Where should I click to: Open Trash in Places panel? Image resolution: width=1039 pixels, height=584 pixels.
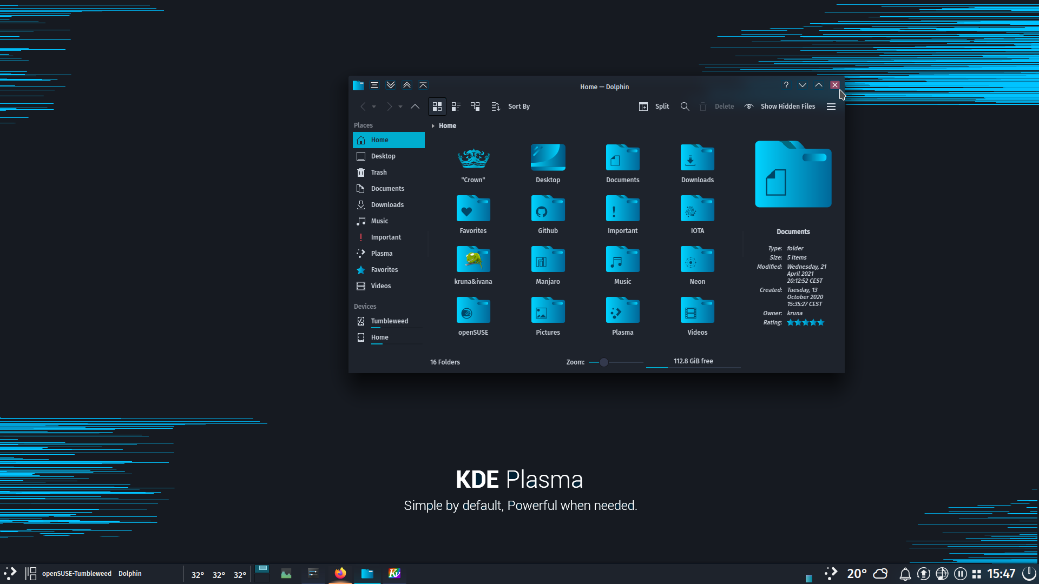pos(389,172)
